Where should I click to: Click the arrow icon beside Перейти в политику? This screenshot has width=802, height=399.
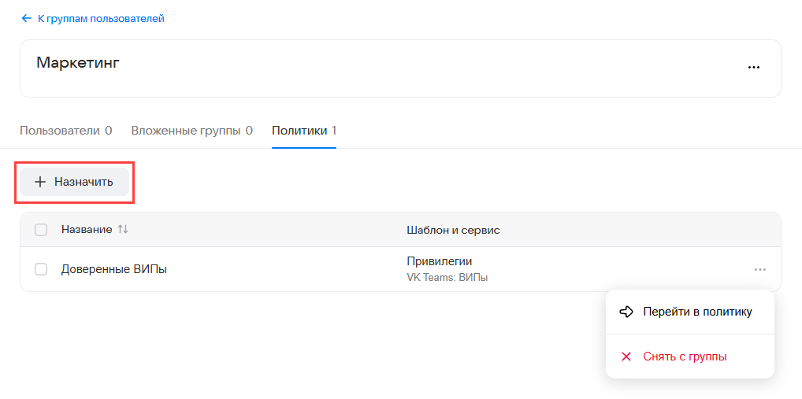(626, 312)
